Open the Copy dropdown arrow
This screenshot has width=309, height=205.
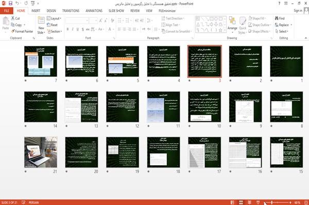[24, 25]
